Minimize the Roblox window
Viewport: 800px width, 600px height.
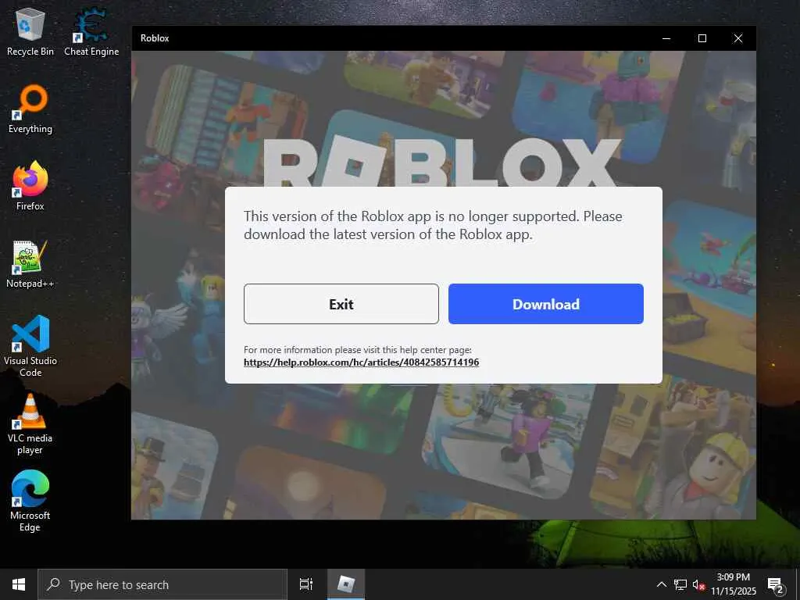(666, 38)
